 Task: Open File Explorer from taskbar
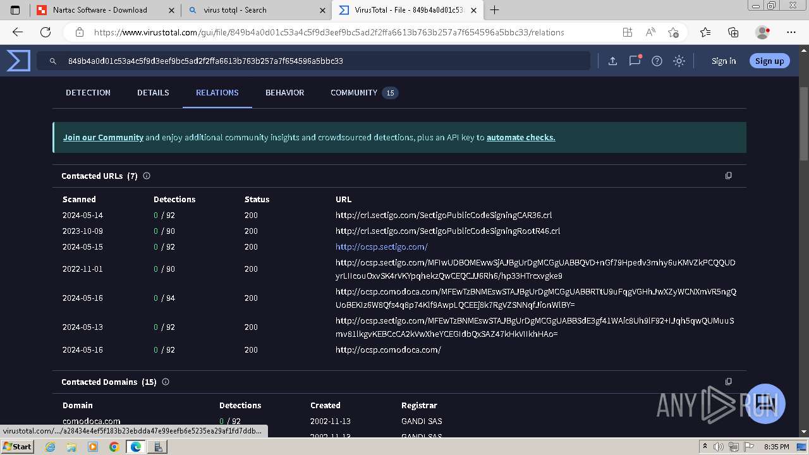point(71,447)
